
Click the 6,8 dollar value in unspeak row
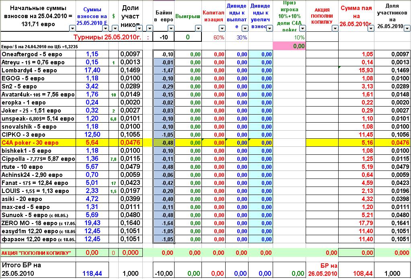[113, 119]
